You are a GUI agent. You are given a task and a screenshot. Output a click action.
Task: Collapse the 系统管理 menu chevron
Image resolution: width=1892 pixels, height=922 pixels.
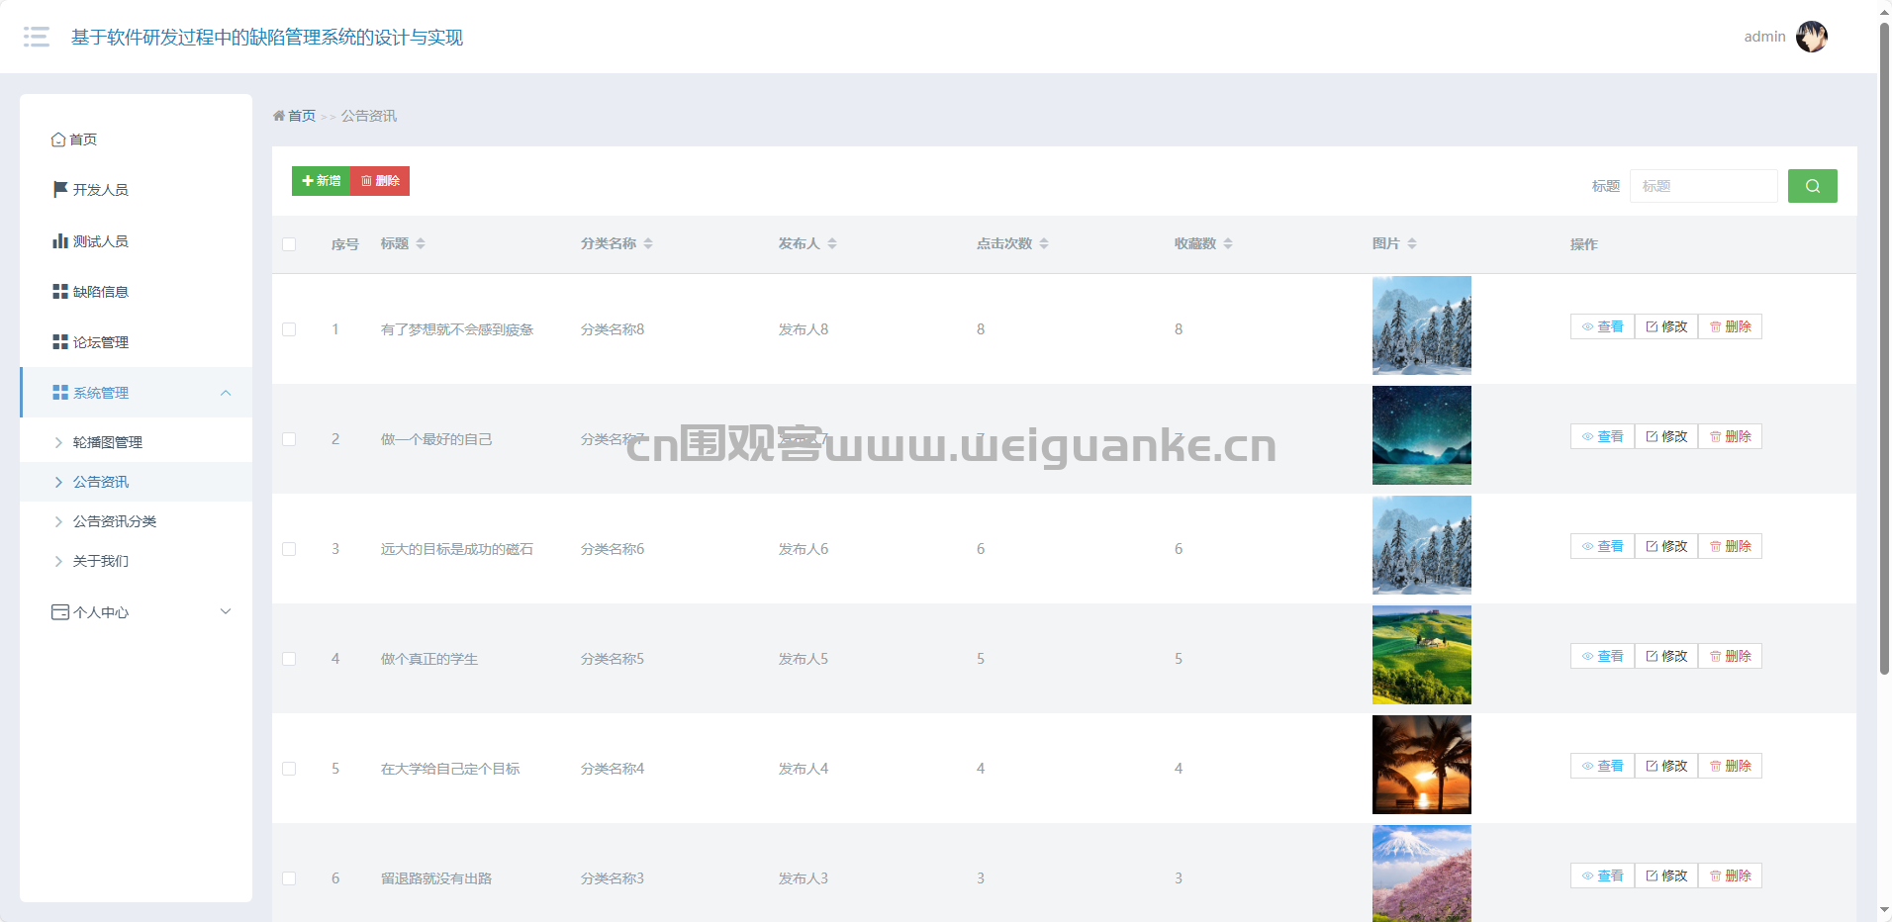point(226,393)
